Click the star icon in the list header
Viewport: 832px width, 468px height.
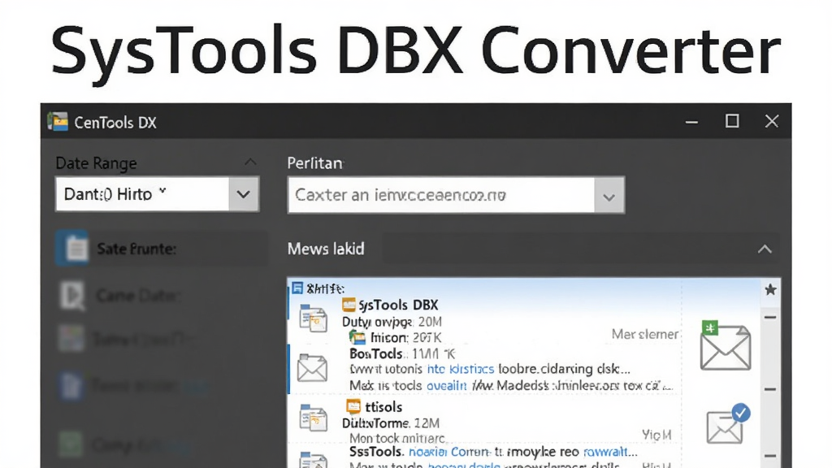coord(770,289)
